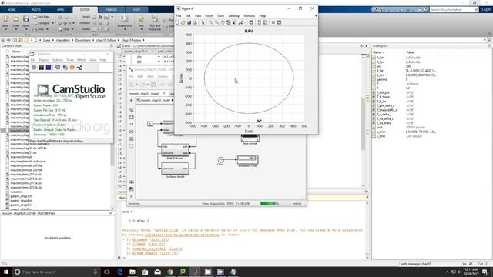Expand the Compare dropdown arrow
493x277 pixels.
point(52,23)
